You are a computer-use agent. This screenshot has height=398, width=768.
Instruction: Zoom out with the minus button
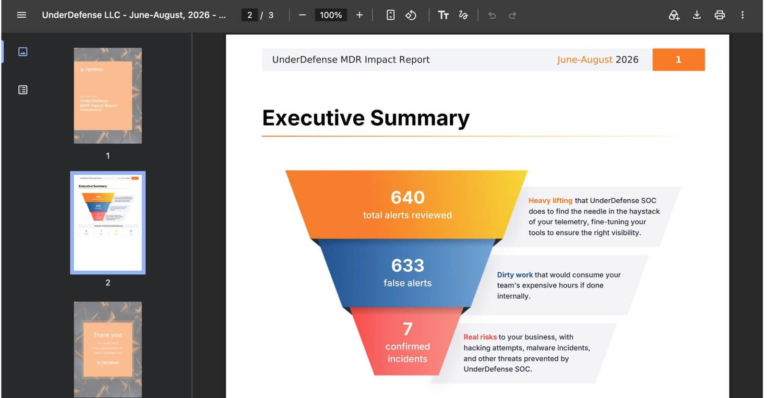pos(302,15)
